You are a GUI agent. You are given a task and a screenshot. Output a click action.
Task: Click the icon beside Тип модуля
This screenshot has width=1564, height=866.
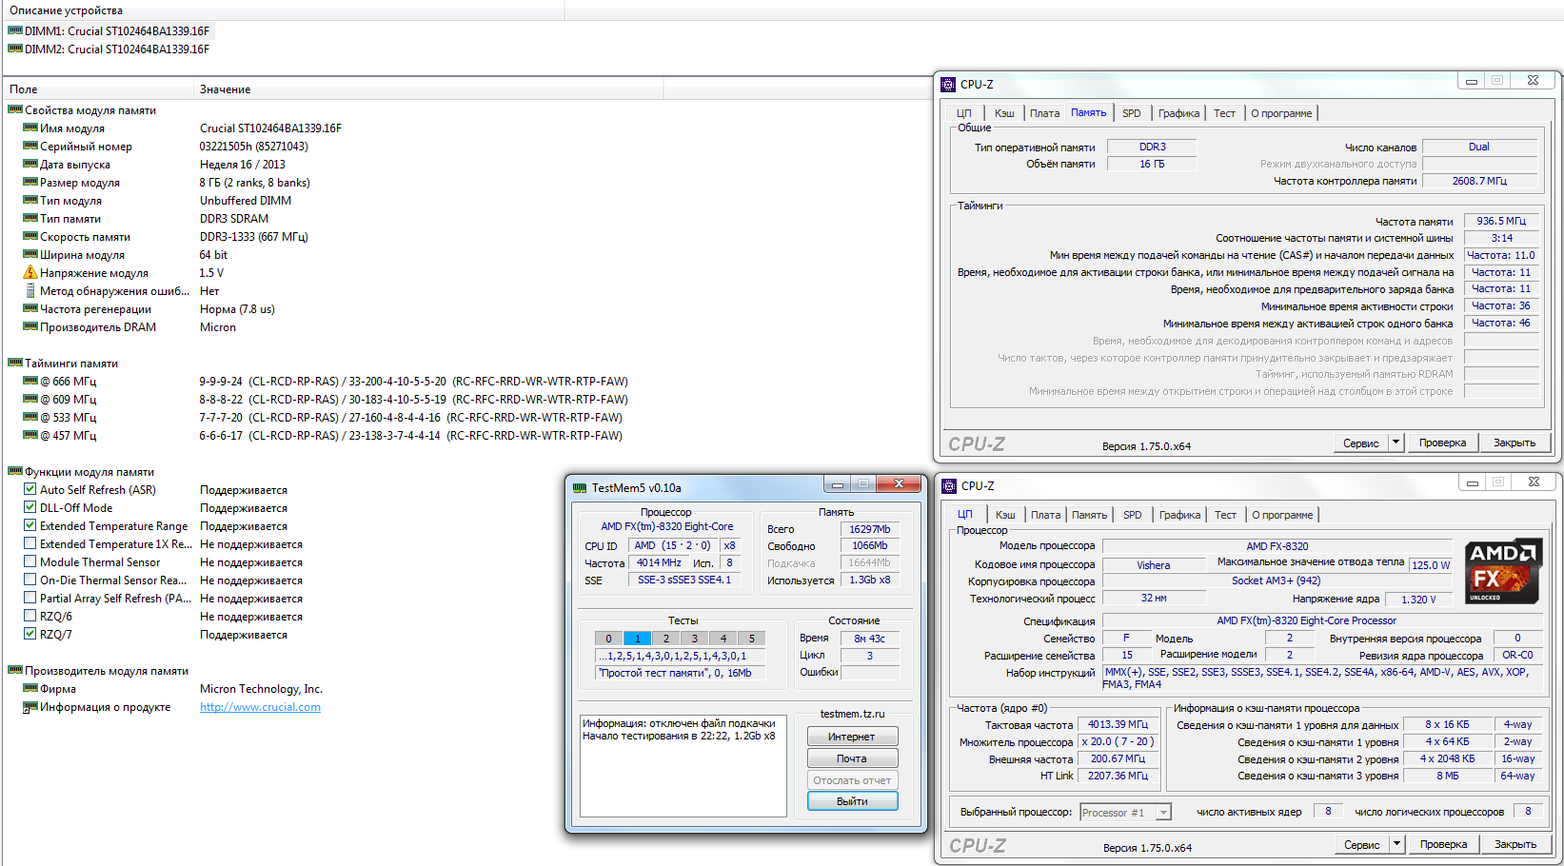pos(30,200)
